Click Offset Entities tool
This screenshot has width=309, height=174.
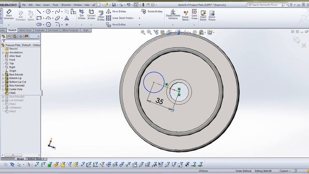click(101, 15)
